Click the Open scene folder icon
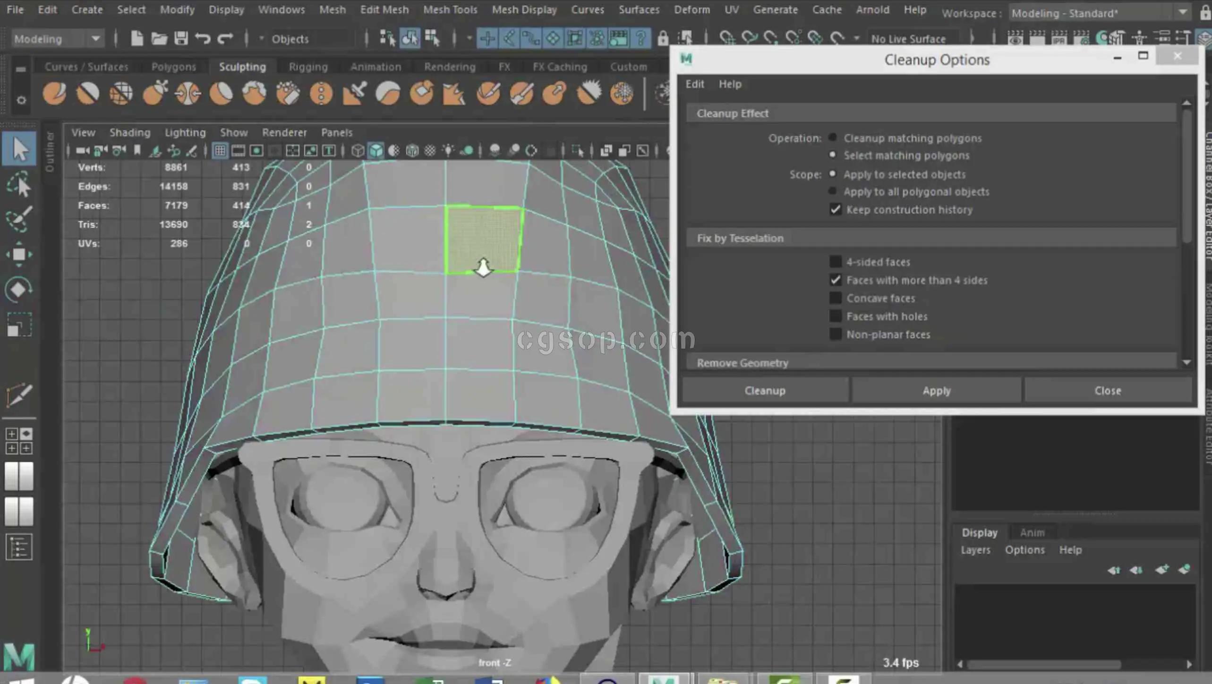Viewport: 1212px width, 684px height. 159,38
